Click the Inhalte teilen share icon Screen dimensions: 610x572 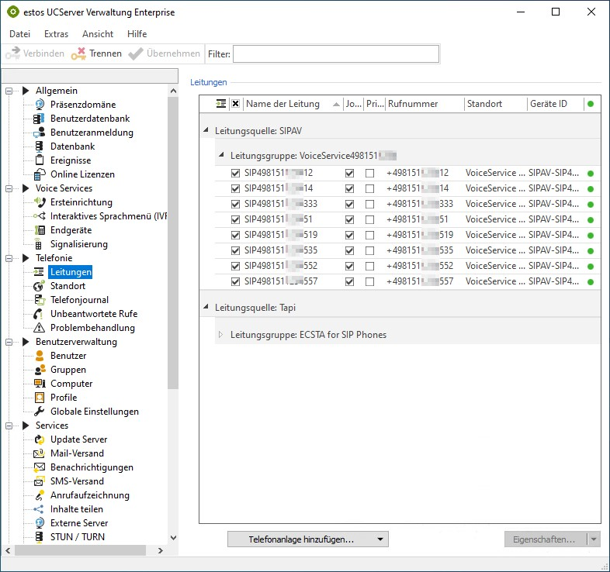coord(40,509)
